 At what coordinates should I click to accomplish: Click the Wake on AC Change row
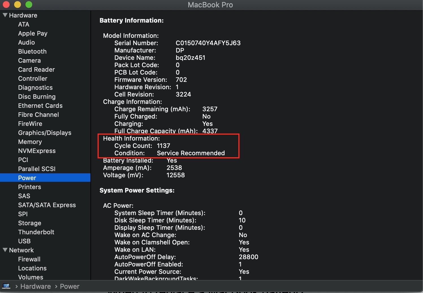tap(181, 235)
